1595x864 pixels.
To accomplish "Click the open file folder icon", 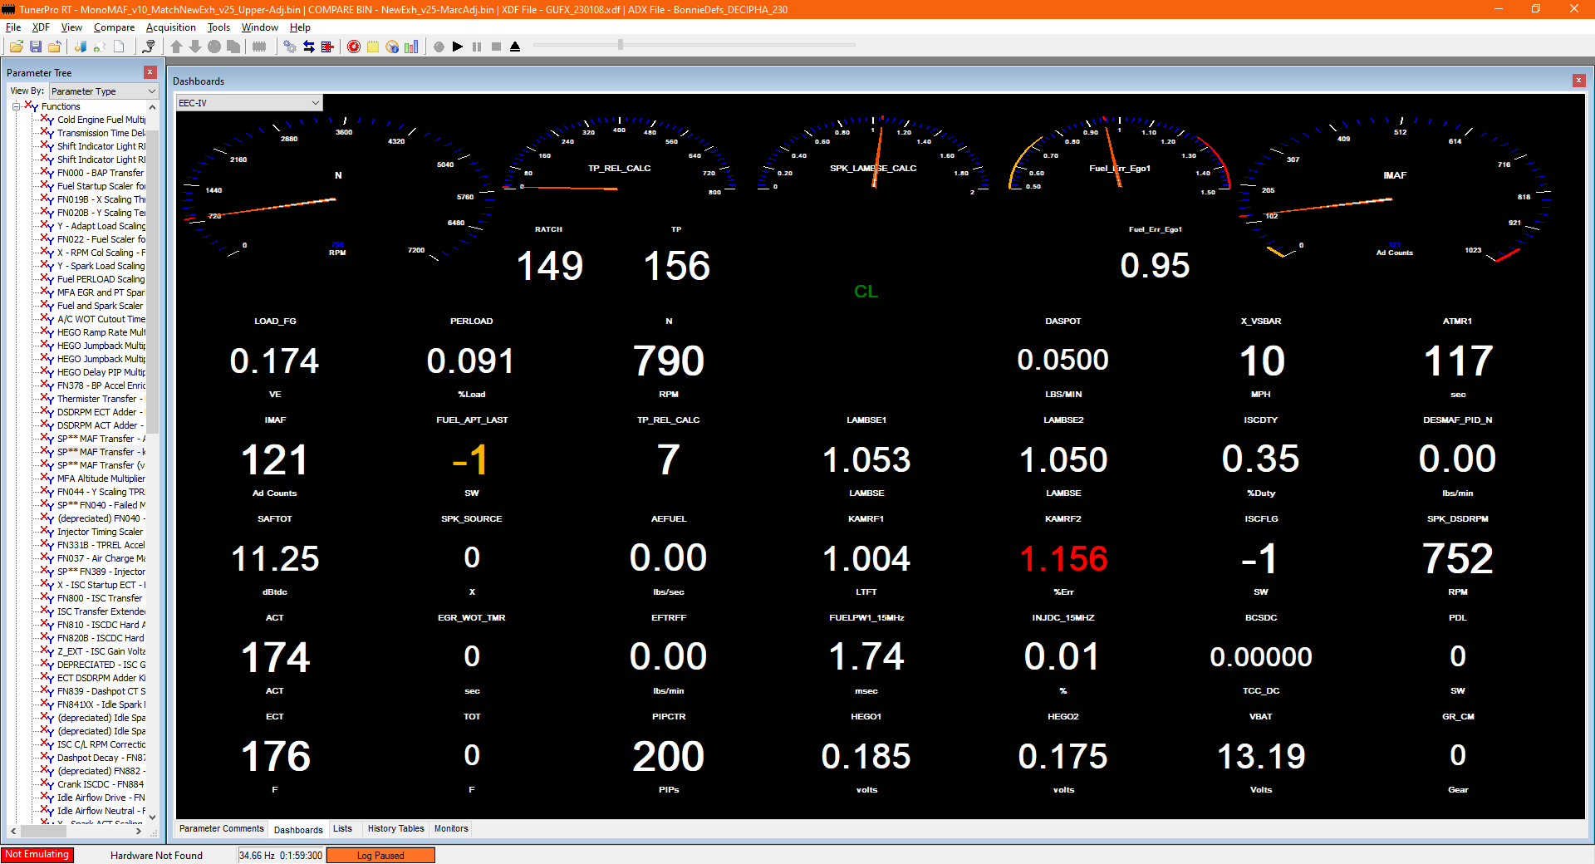I will click(x=16, y=47).
